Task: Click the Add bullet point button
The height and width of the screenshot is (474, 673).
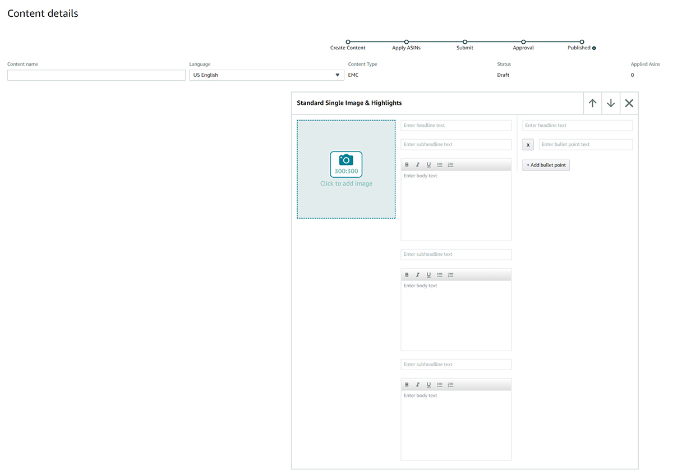Action: tap(546, 165)
